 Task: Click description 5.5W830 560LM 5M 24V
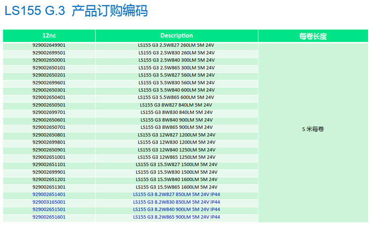tap(177, 82)
